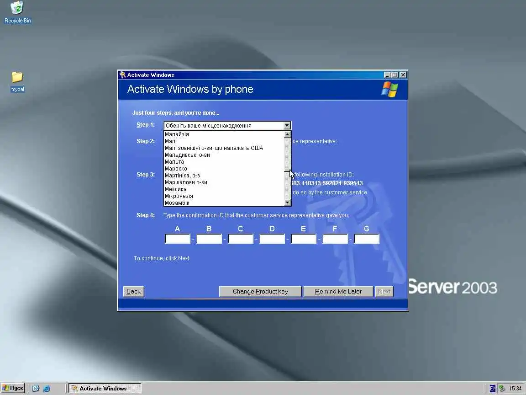Click Windows flag logo in header
The image size is (526, 395).
[x=390, y=89]
